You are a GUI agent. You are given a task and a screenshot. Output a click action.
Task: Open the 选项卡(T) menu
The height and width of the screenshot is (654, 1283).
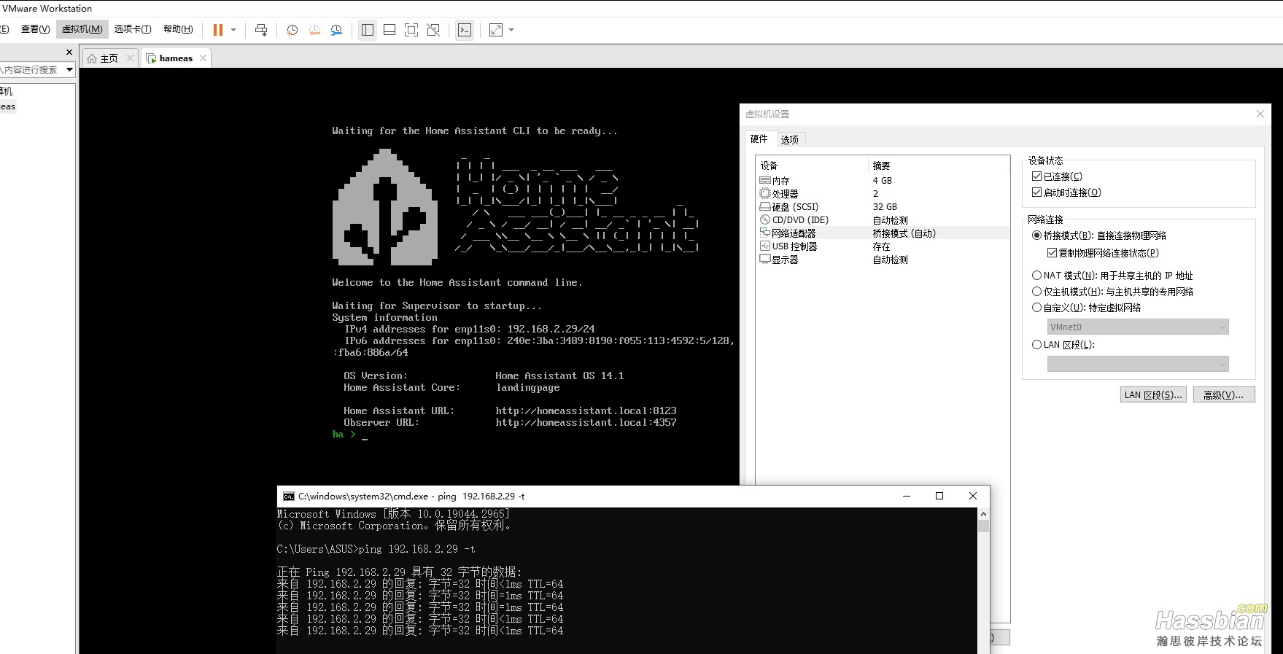pos(133,29)
